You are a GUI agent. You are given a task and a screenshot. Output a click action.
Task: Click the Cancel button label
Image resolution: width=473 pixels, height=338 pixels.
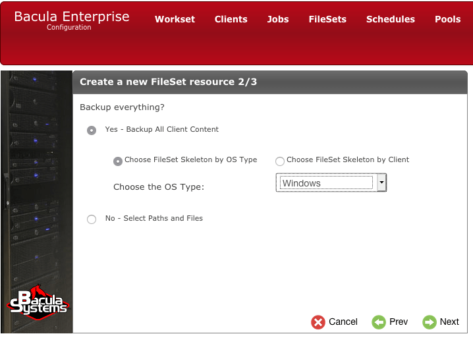point(343,322)
